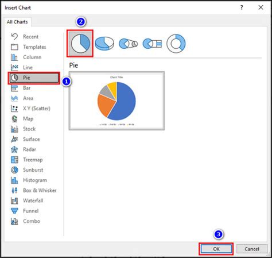Choose the 3-D Pie chart subtype
The image size is (272, 258).
point(104,44)
